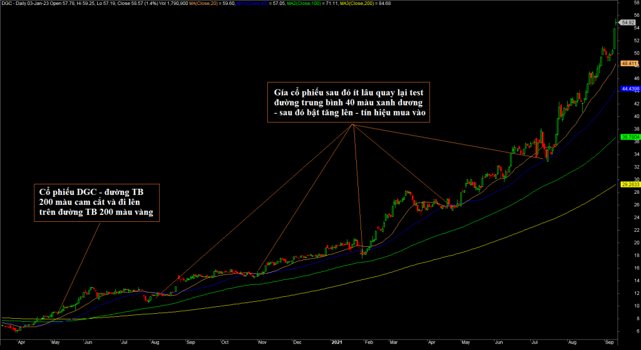Click the 2021 year label on time axis
Image resolution: width=641 pixels, height=350 pixels.
coord(336,342)
